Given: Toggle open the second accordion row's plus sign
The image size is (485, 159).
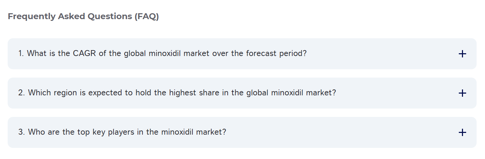Looking at the screenshot, I should coord(462,93).
